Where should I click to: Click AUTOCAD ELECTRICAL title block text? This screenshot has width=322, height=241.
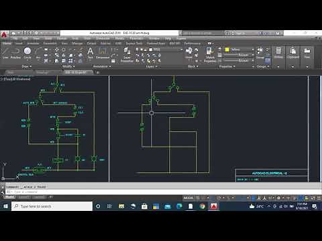[270, 173]
